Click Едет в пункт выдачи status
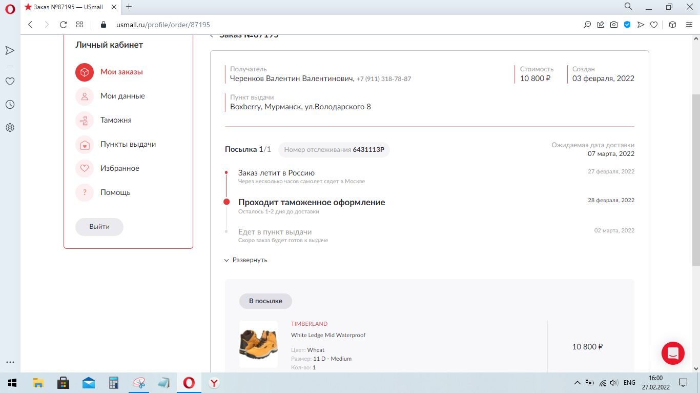Viewport: 700px width, 393px height. click(x=275, y=232)
